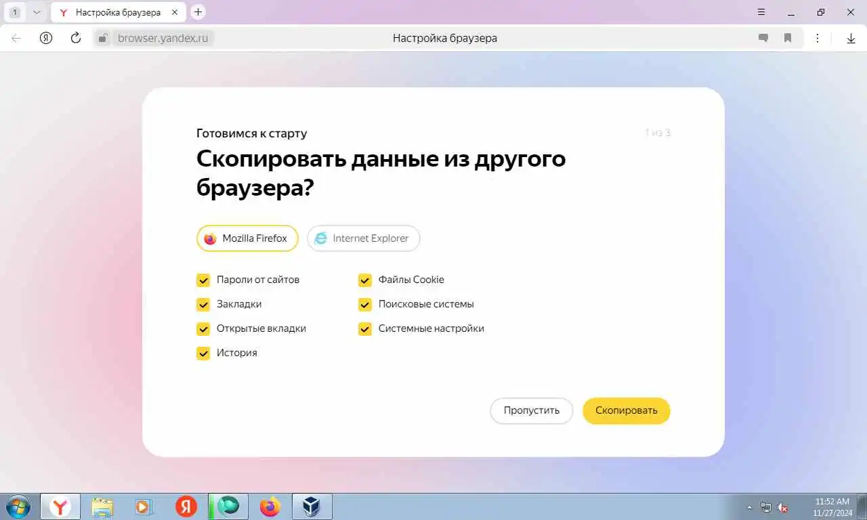Bookmark this page with the bookmark icon
This screenshot has width=867, height=520.
(x=788, y=39)
